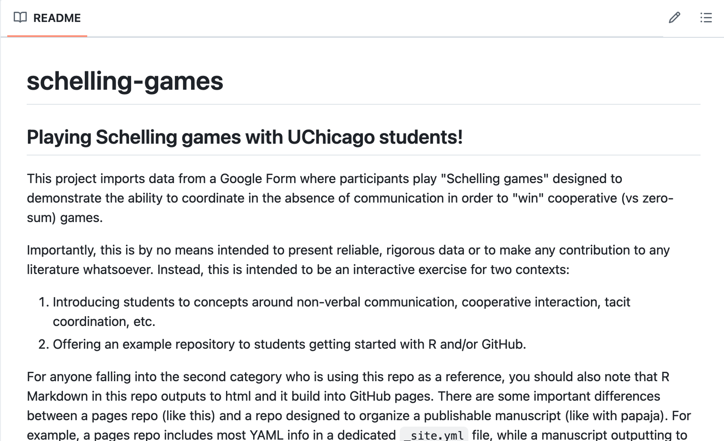Click the pencil edit README icon
724x441 pixels.
(x=674, y=18)
